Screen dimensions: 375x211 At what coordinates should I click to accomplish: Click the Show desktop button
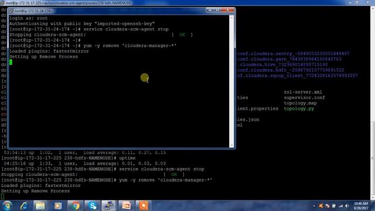373,206
